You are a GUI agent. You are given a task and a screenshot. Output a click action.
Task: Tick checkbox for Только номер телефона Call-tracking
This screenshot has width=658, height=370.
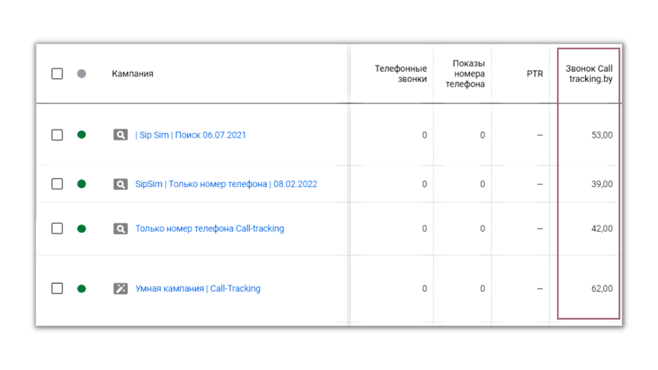click(x=57, y=229)
